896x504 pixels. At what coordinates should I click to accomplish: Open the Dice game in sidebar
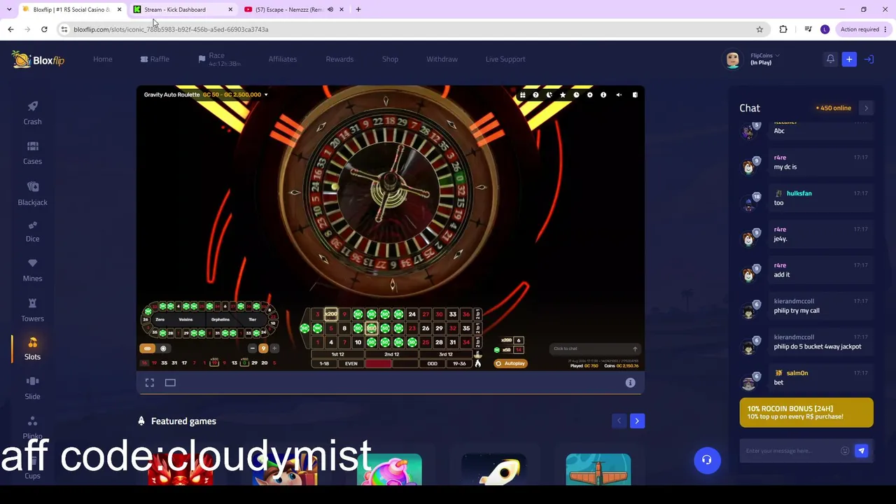[x=32, y=231]
